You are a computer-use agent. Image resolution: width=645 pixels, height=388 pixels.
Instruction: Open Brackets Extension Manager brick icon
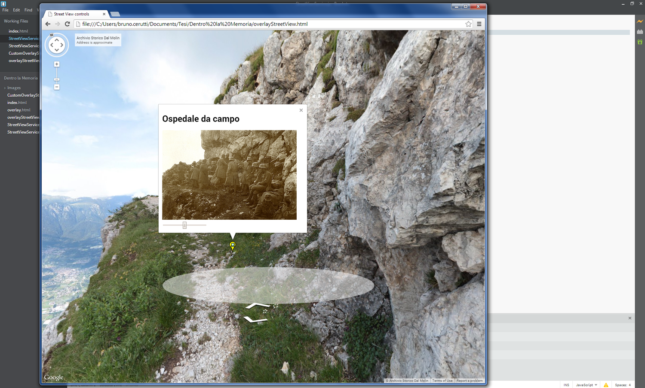pos(640,31)
